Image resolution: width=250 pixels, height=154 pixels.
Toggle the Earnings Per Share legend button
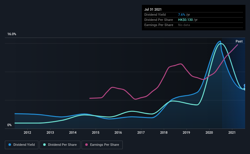click(x=102, y=145)
